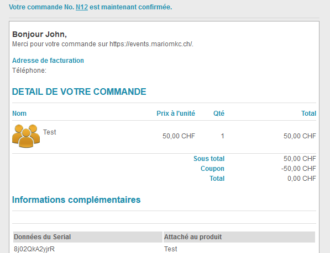Viewport: 330px width, 253px height.
Task: Click the Test product group icon
Action: click(26, 136)
